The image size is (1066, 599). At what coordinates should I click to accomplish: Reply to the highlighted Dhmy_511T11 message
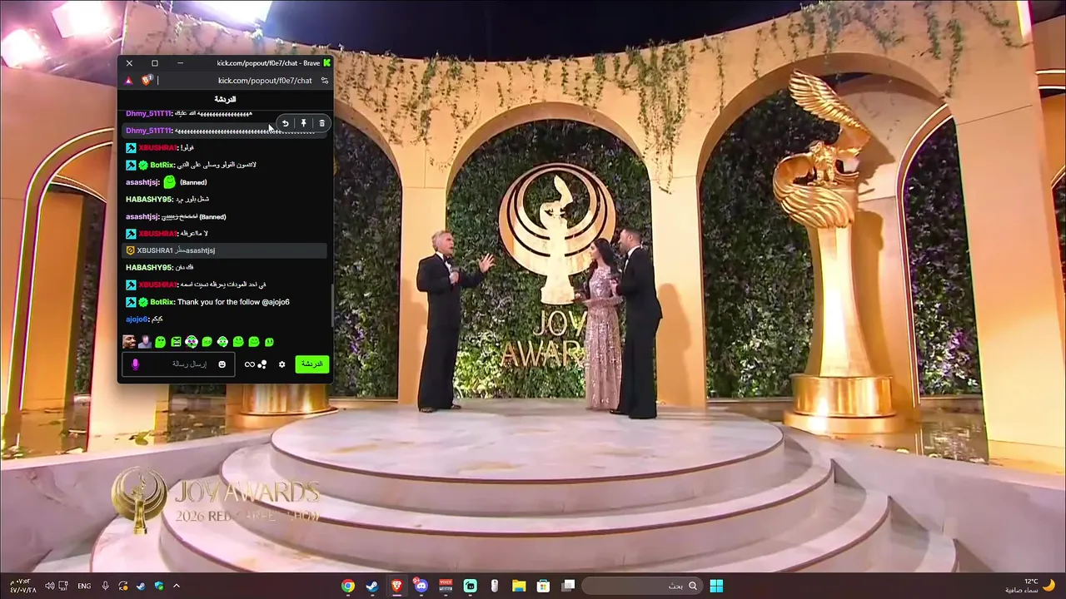click(285, 123)
